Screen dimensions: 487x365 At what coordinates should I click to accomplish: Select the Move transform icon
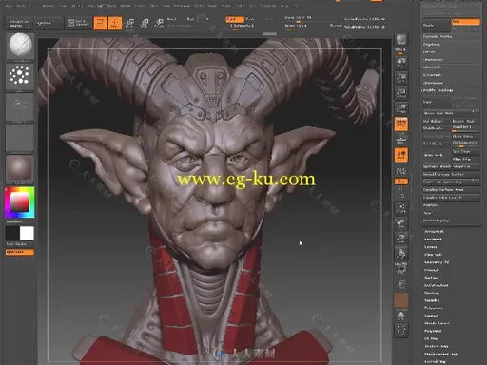point(129,23)
